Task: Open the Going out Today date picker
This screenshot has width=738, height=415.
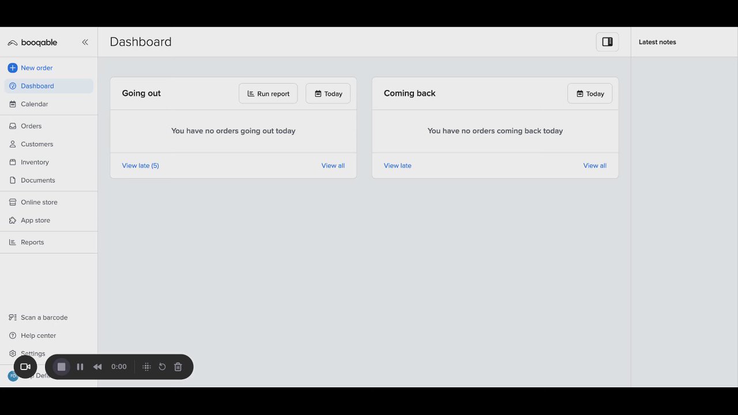Action: coord(328,94)
